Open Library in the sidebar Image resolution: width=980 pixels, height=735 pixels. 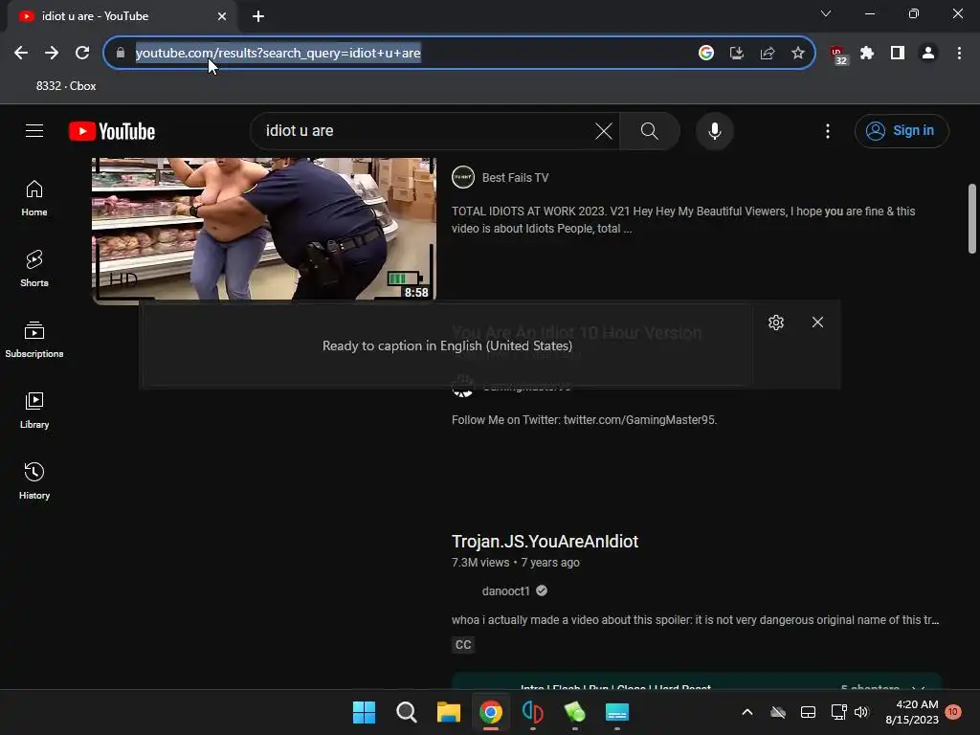click(x=34, y=410)
